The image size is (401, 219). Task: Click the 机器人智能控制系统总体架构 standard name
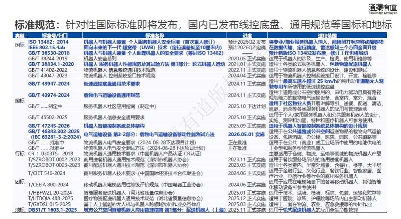click(114, 126)
